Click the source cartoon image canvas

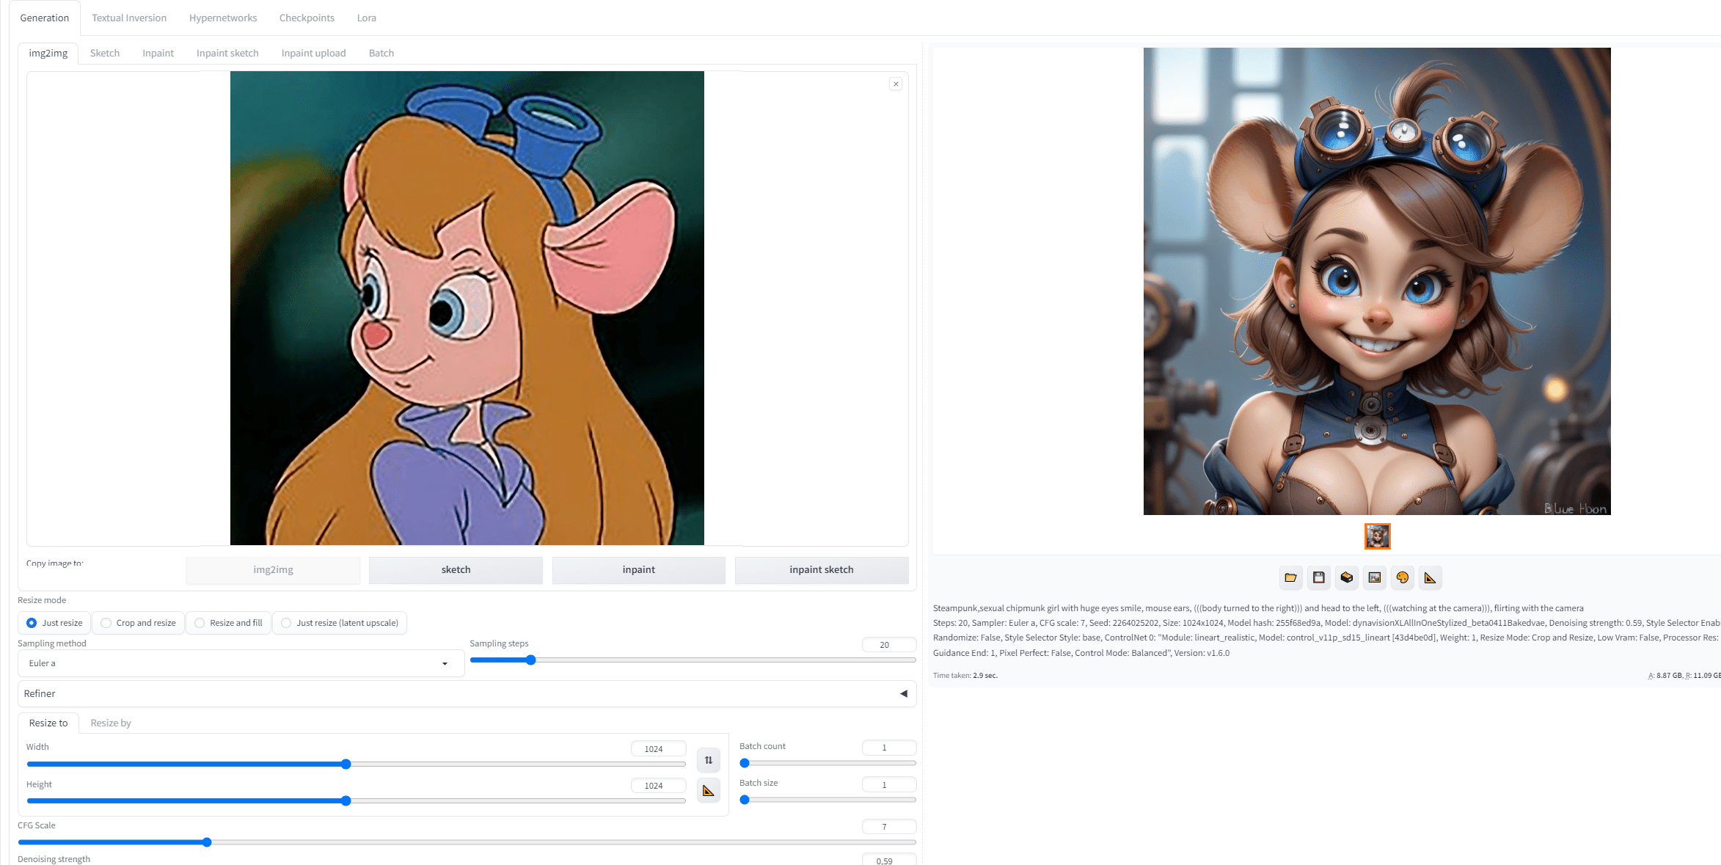tap(467, 308)
